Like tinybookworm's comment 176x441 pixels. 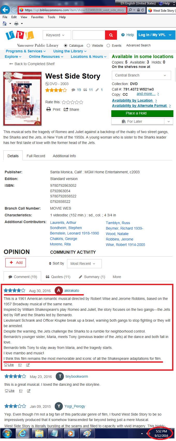click(x=10, y=391)
